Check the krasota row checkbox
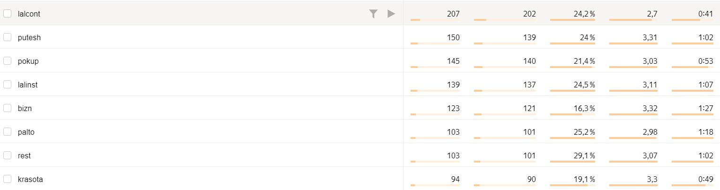 tap(7, 179)
